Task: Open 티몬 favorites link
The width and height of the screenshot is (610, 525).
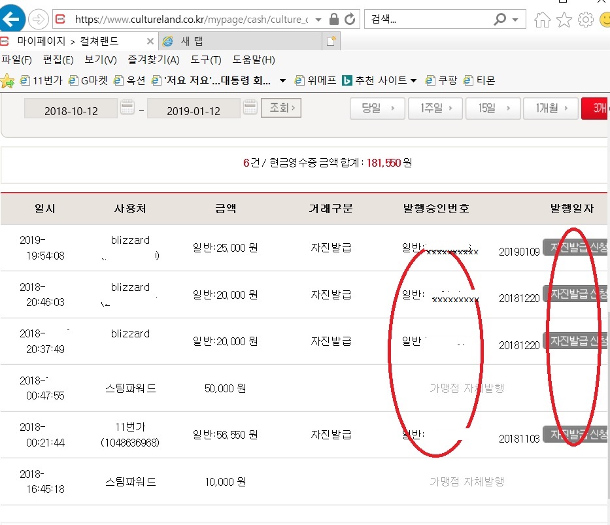Action: [479, 80]
